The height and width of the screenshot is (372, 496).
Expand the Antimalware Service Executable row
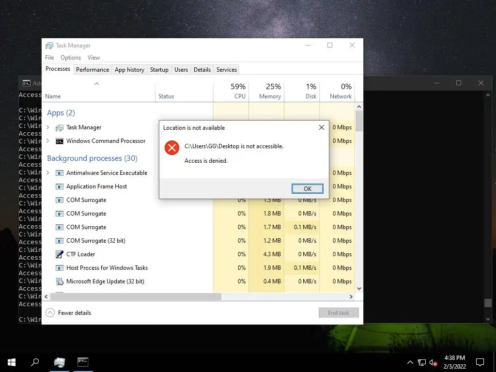[48, 173]
